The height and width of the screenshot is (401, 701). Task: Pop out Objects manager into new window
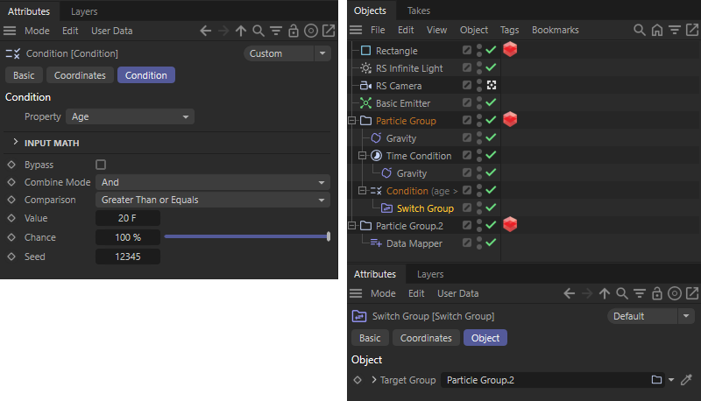coord(692,30)
